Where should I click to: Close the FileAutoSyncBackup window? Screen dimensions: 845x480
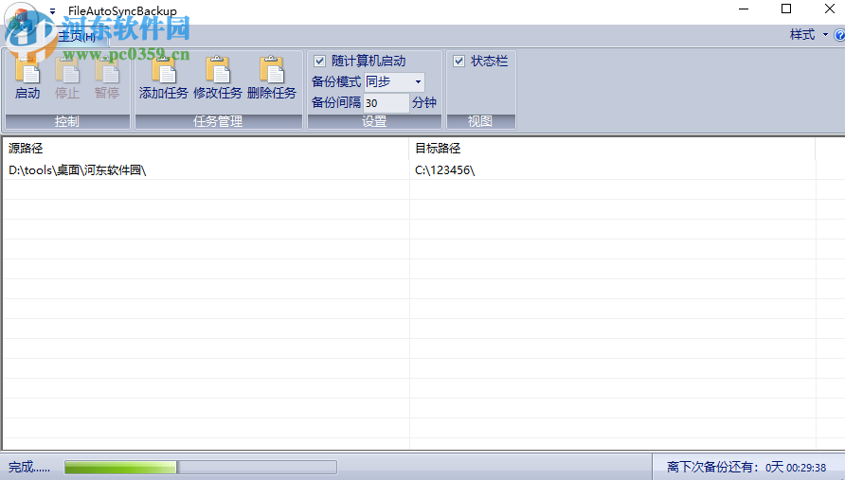tap(830, 9)
